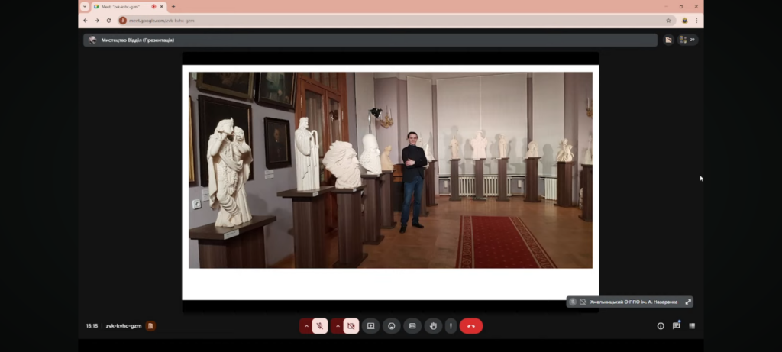The height and width of the screenshot is (352, 782).
Task: Turn on captions button
Action: [x=412, y=326]
